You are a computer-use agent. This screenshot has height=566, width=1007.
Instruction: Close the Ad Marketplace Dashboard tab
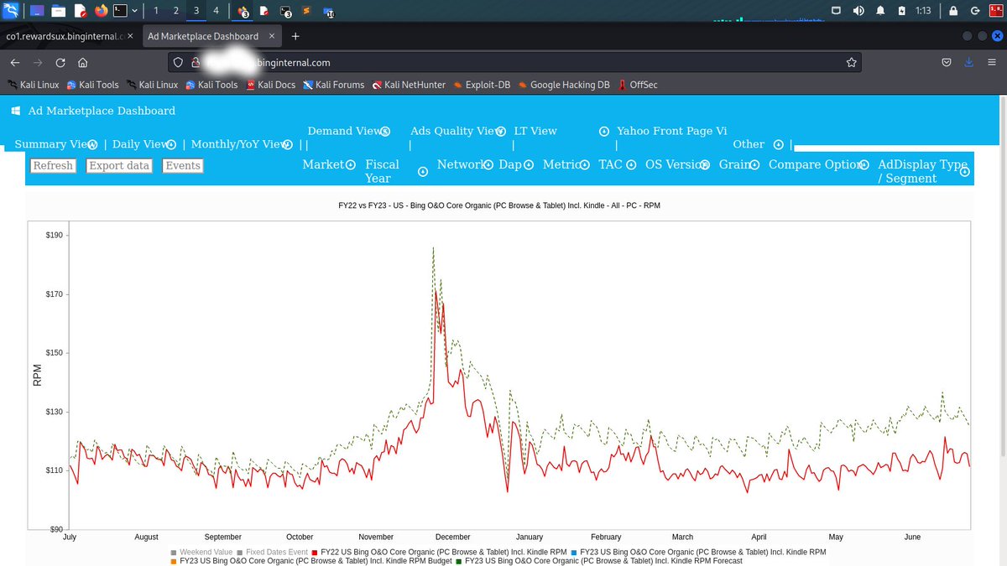[x=272, y=36]
